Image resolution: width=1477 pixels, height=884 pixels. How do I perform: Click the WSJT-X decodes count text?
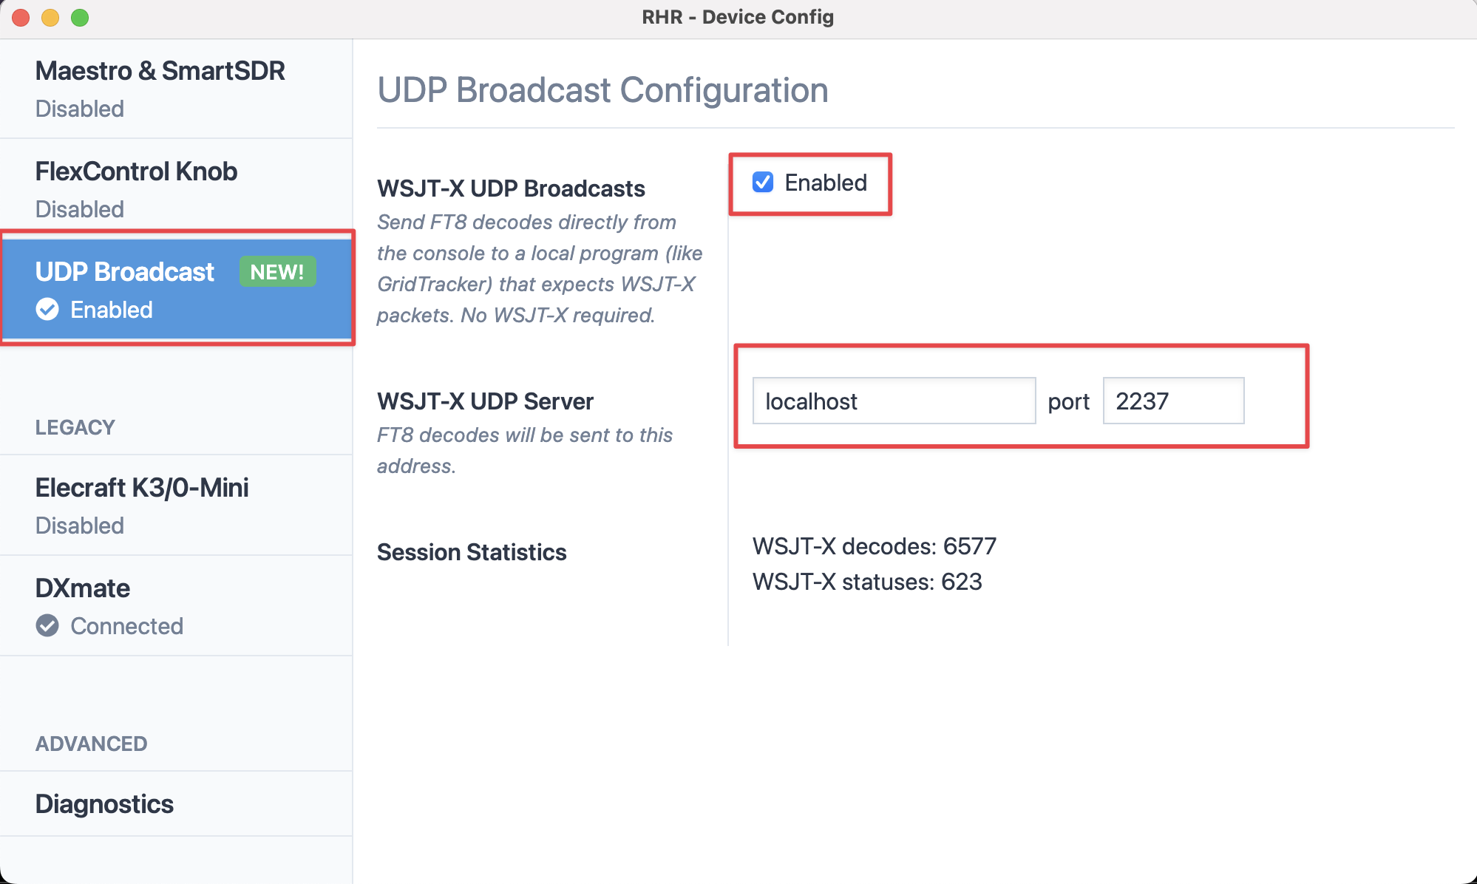(x=875, y=546)
